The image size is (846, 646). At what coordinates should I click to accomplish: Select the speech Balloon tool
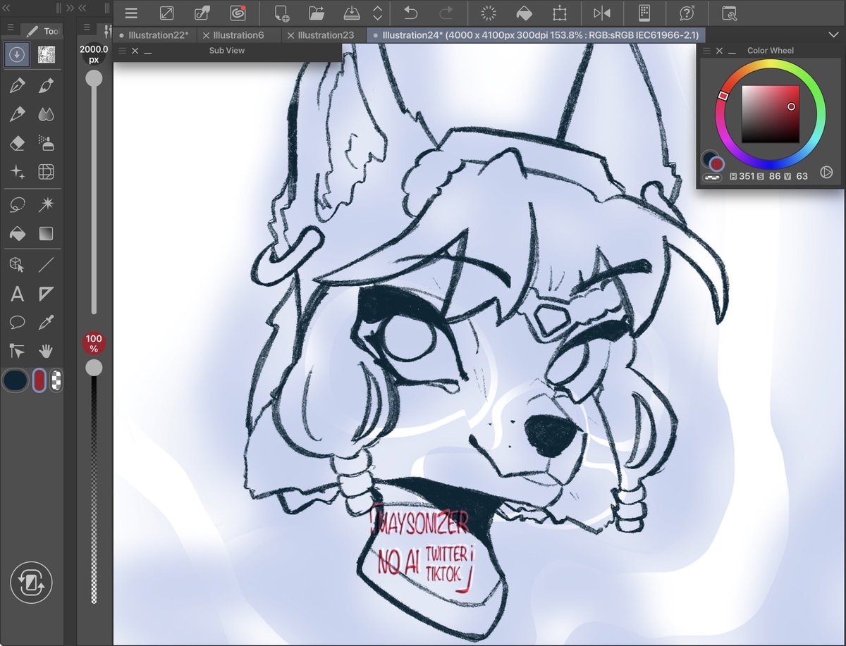[x=18, y=323]
